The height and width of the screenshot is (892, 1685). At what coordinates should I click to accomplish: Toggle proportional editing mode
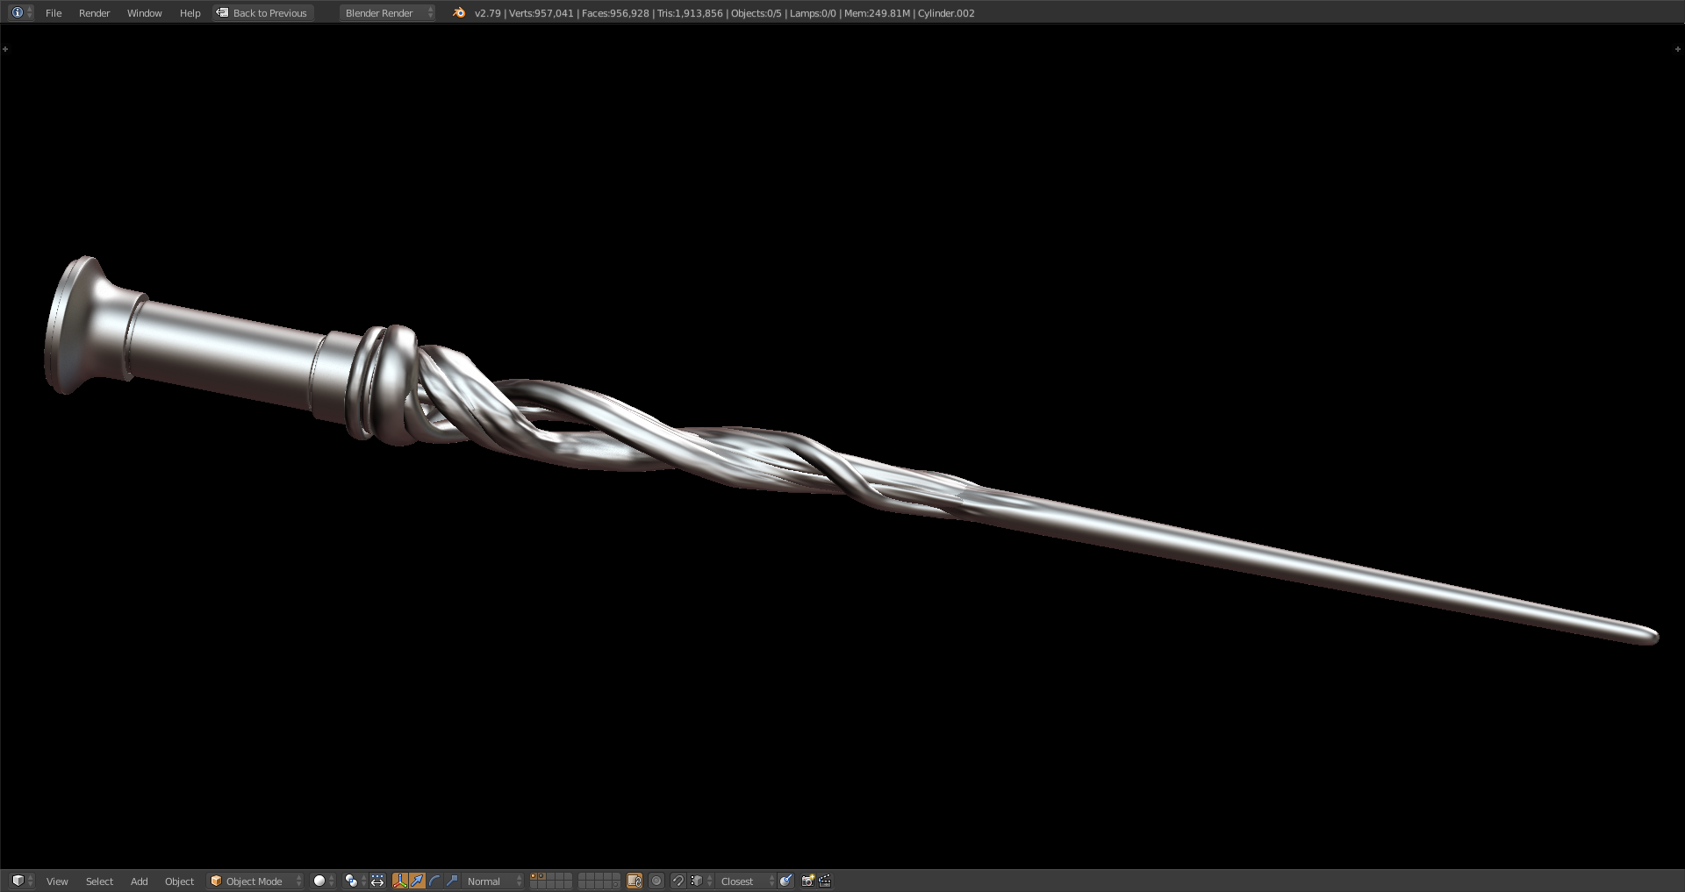pyautogui.click(x=656, y=881)
